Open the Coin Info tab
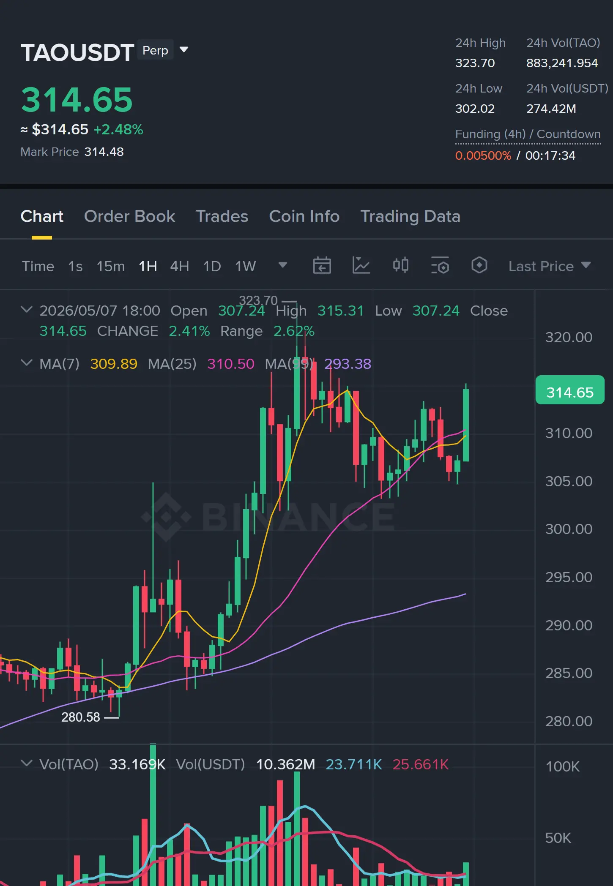The width and height of the screenshot is (613, 886). [x=304, y=216]
